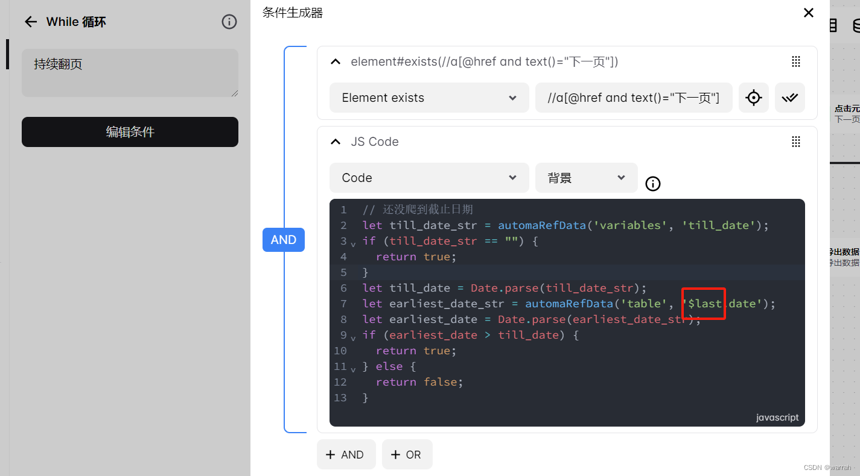Grab the drag handle on the JS Code block
The image size is (860, 476).
pos(795,142)
